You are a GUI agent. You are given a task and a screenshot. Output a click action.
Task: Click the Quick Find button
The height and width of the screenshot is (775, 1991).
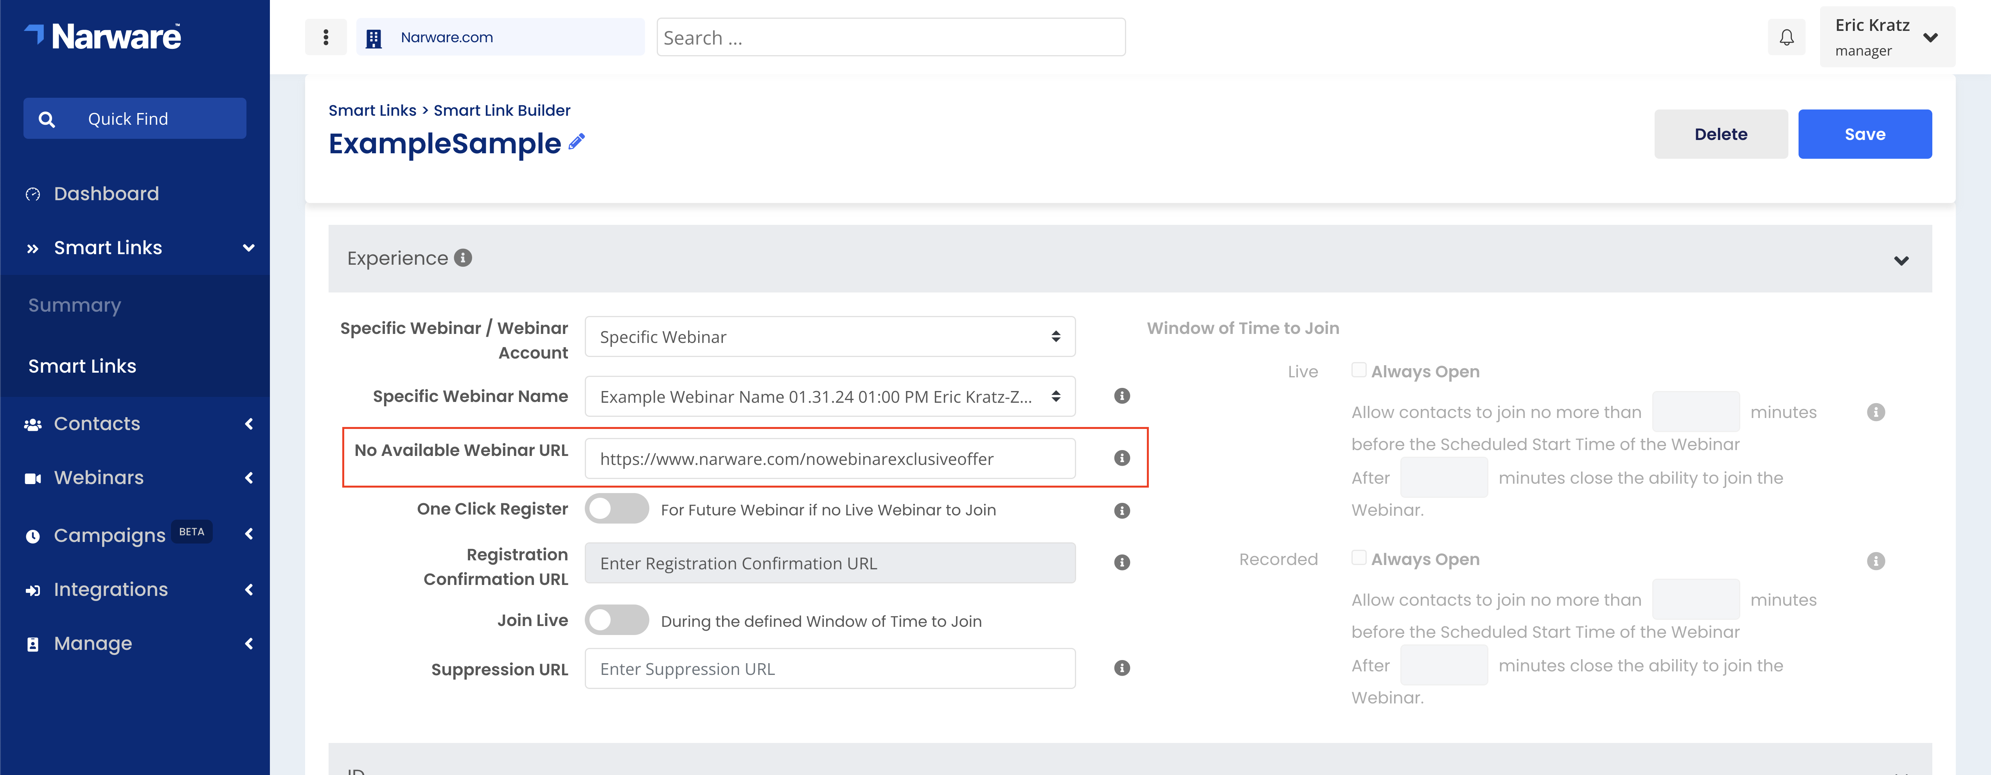pyautogui.click(x=135, y=119)
